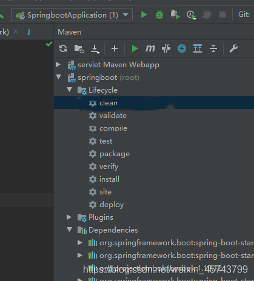Run application with coverage icon

[175, 15]
